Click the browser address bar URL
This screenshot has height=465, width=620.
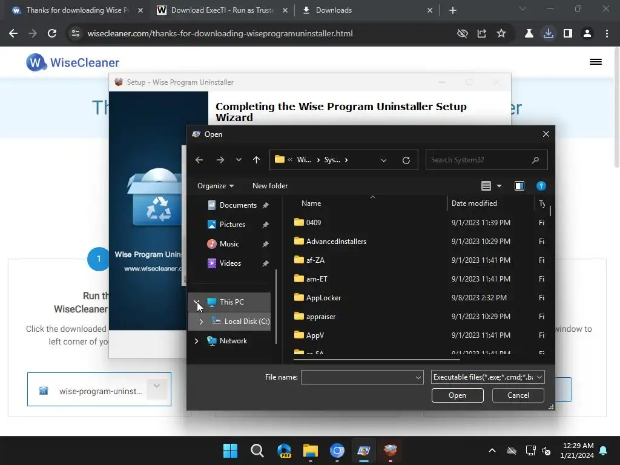[220, 34]
